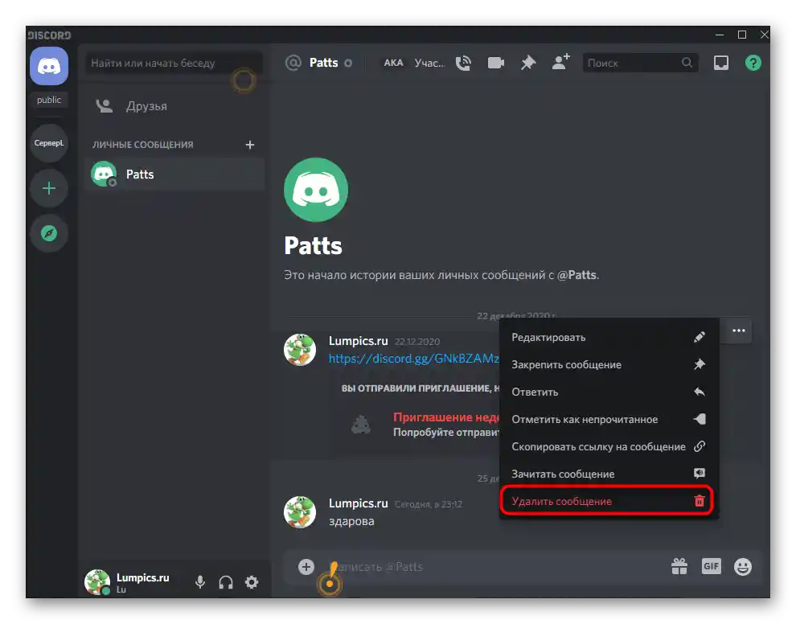Add a server with plus button
Image resolution: width=796 pixels, height=624 pixels.
49,189
